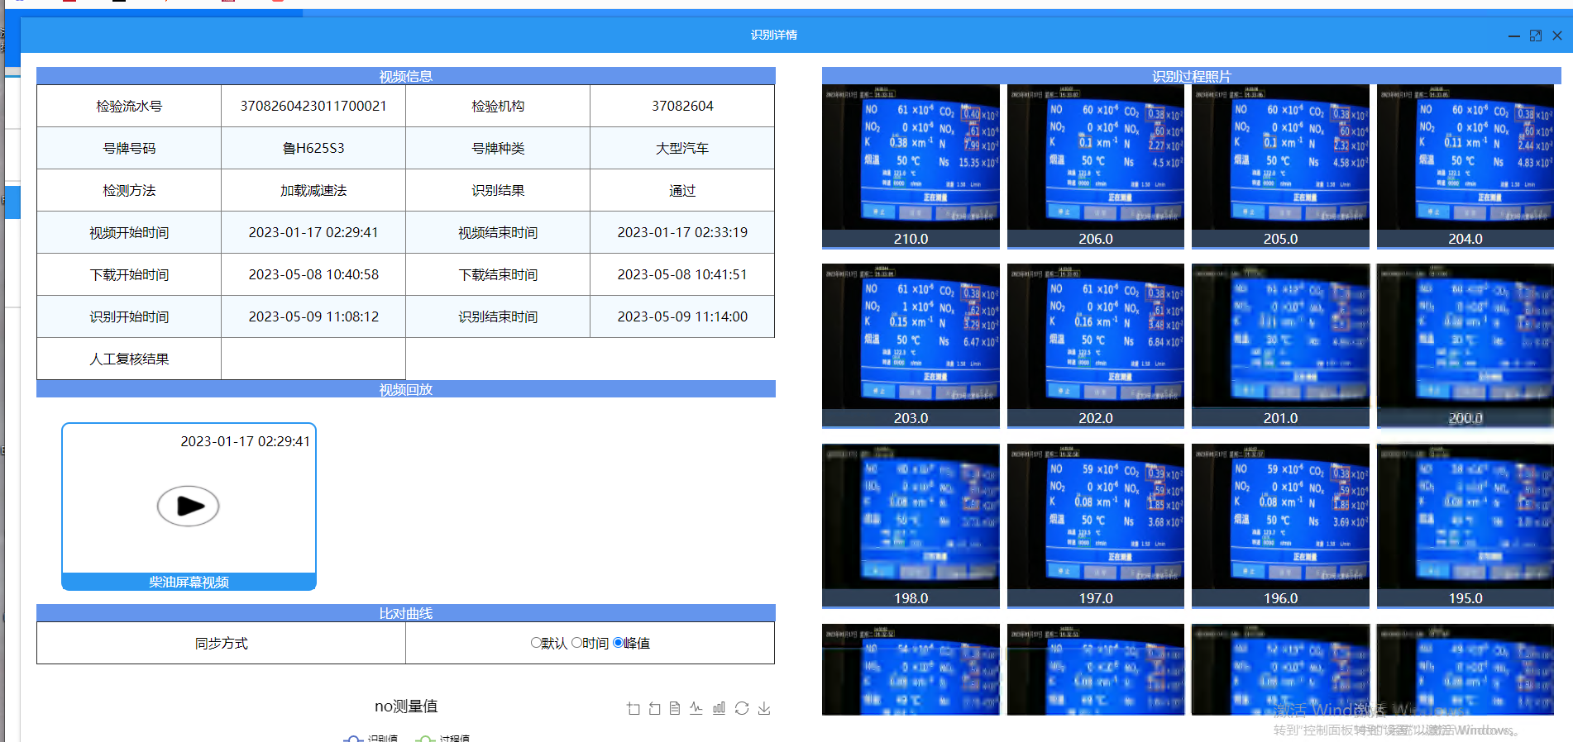Click the 识别过程照片 section header
1573x742 pixels.
(1192, 76)
